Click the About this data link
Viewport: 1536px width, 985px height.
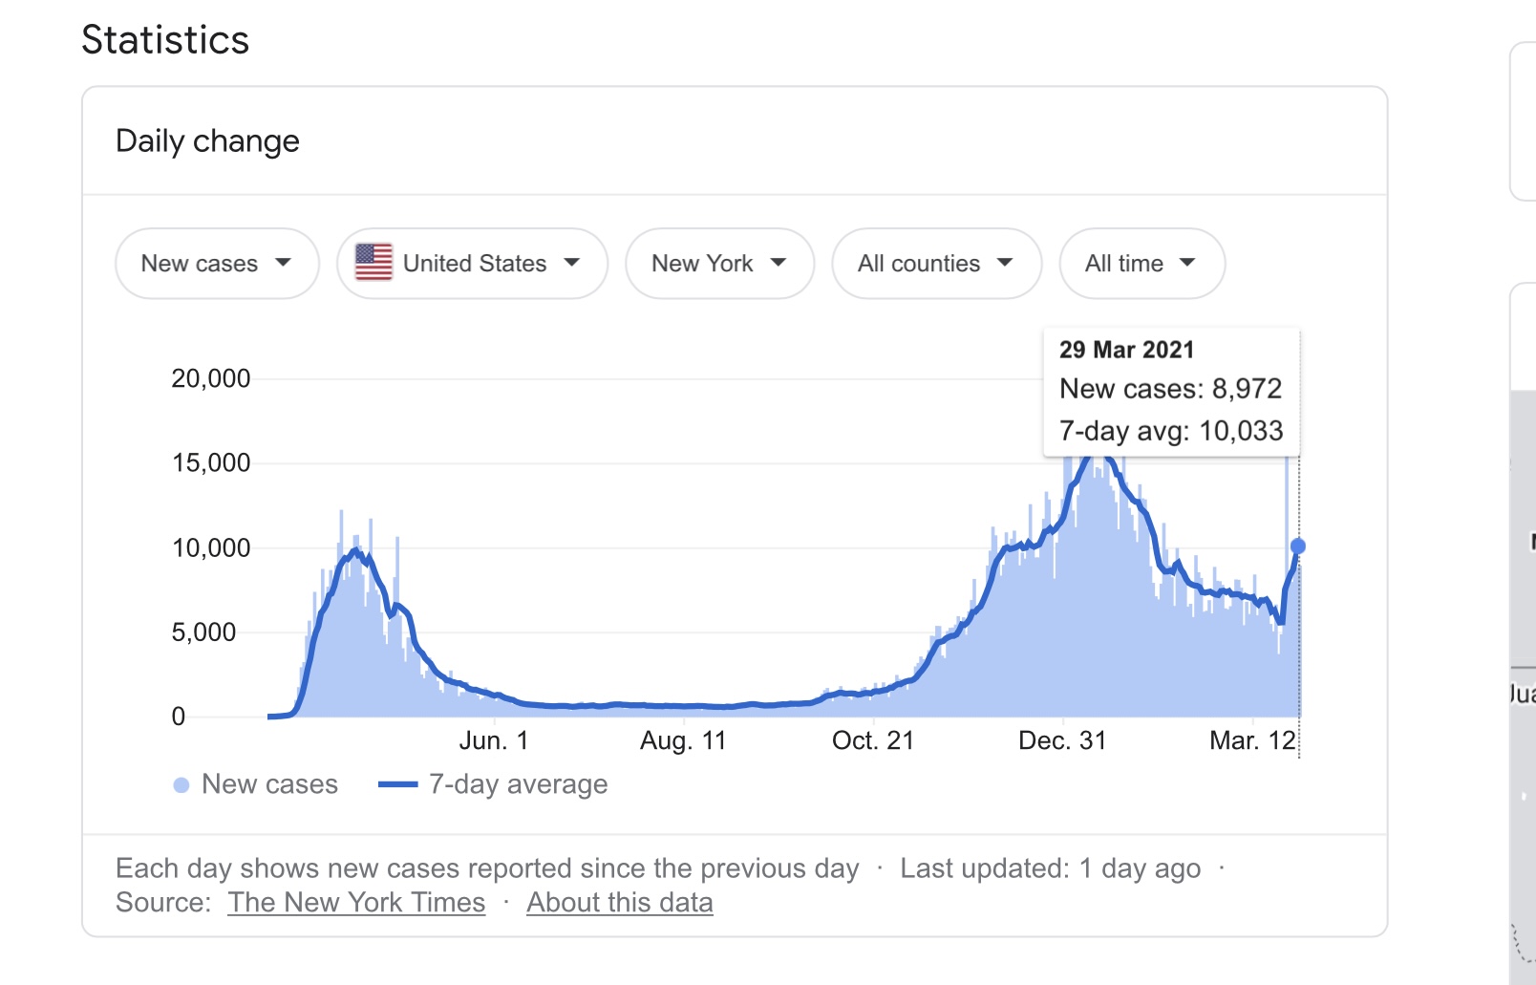[x=619, y=903]
